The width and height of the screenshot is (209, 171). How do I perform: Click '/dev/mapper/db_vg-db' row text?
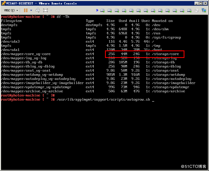pyautogui.click(x=21, y=62)
